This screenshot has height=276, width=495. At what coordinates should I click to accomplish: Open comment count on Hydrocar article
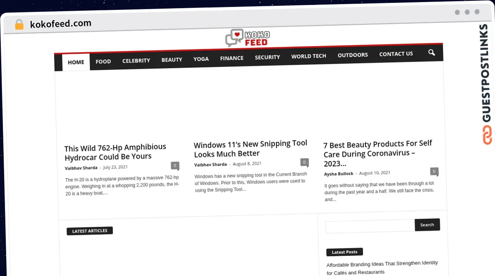coord(175,166)
